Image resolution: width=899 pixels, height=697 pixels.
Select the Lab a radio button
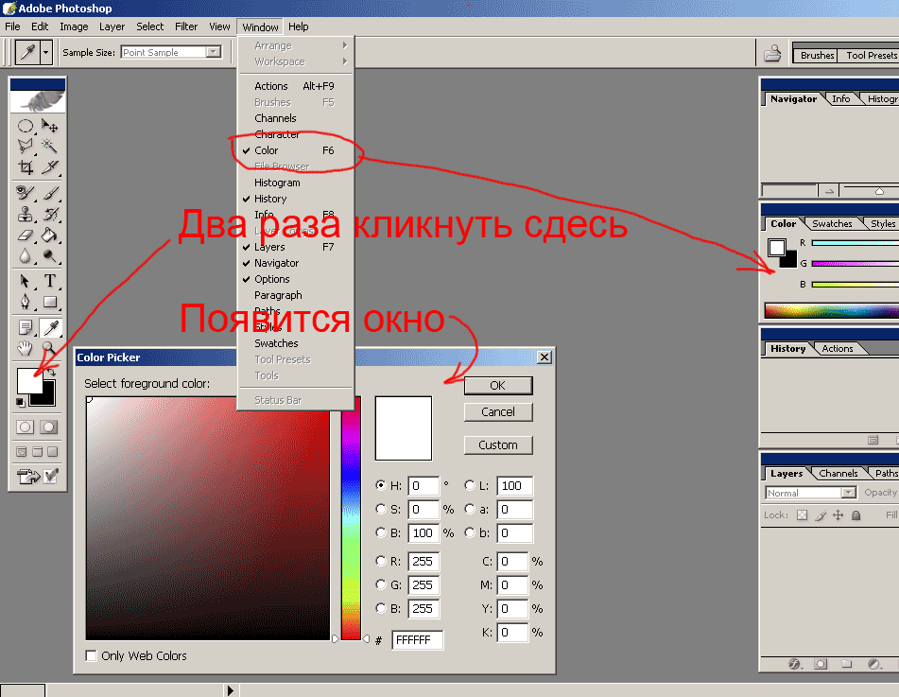pos(470,509)
